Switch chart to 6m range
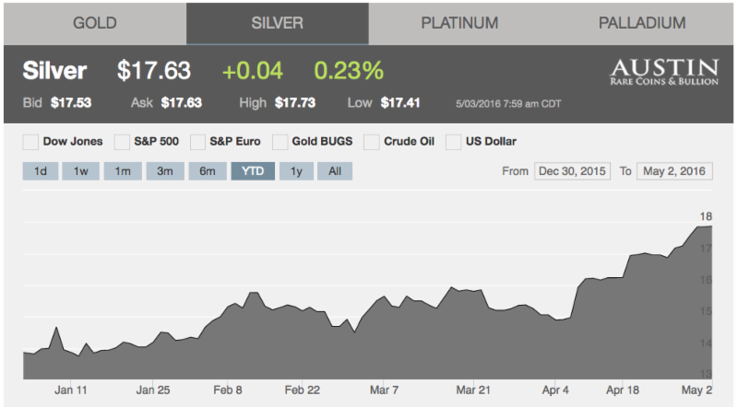The width and height of the screenshot is (738, 407). [208, 171]
